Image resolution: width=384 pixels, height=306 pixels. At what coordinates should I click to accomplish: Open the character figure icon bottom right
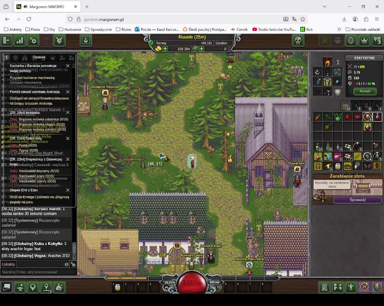(x=351, y=287)
